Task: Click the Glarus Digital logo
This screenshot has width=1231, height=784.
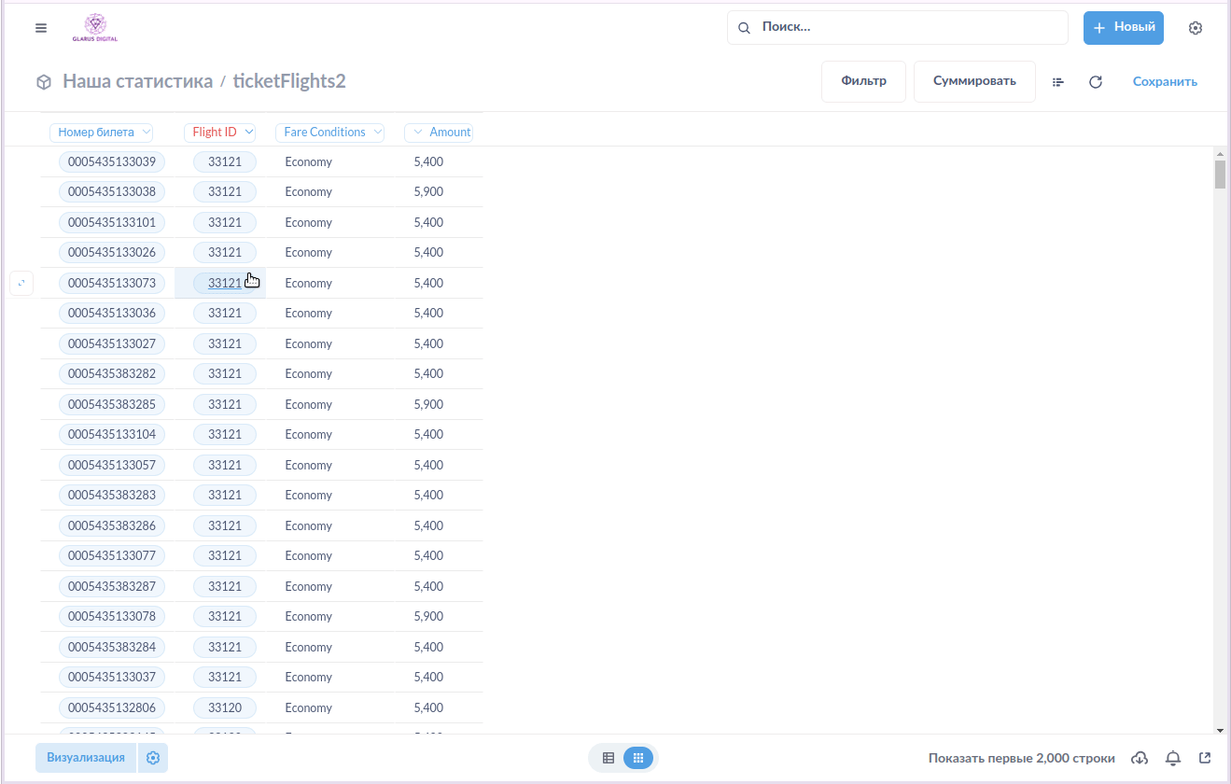Action: pyautogui.click(x=95, y=28)
